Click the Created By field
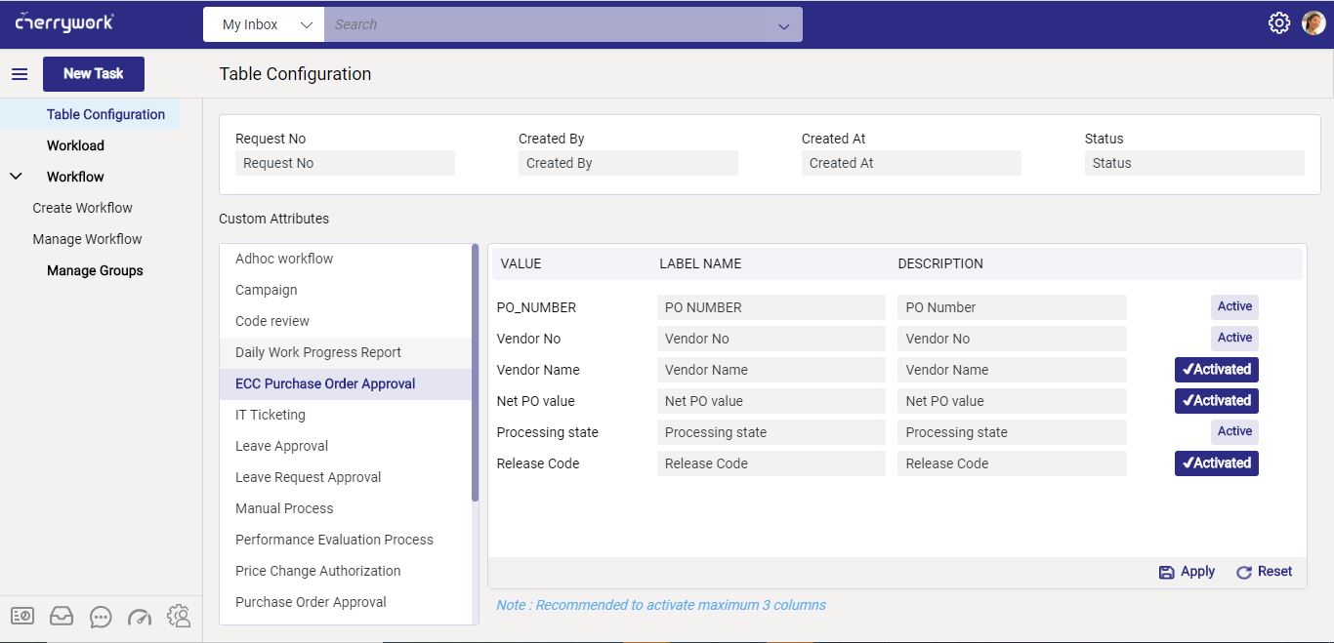Screen dimensions: 1334x643 click(x=628, y=163)
